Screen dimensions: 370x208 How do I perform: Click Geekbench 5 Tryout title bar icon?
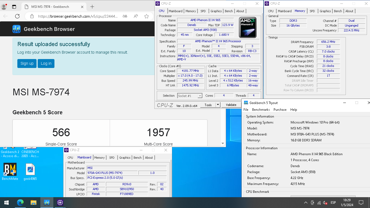[246, 103]
